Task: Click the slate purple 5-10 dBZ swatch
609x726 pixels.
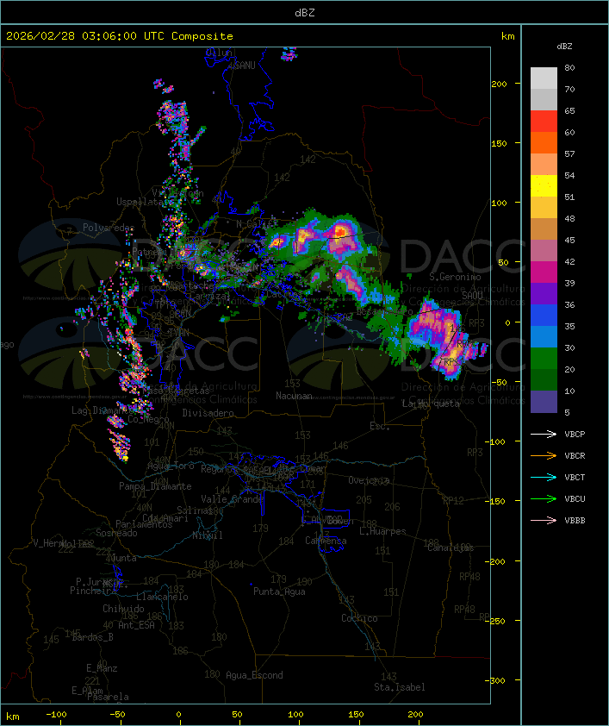Action: (x=544, y=402)
